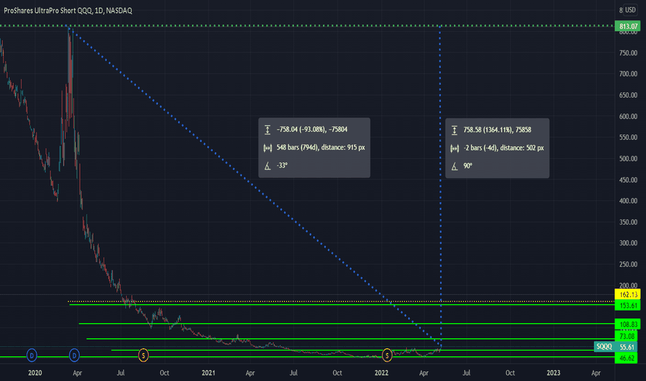Click the -33° angle value
Viewport: 646px width, 381px height.
tap(282, 166)
